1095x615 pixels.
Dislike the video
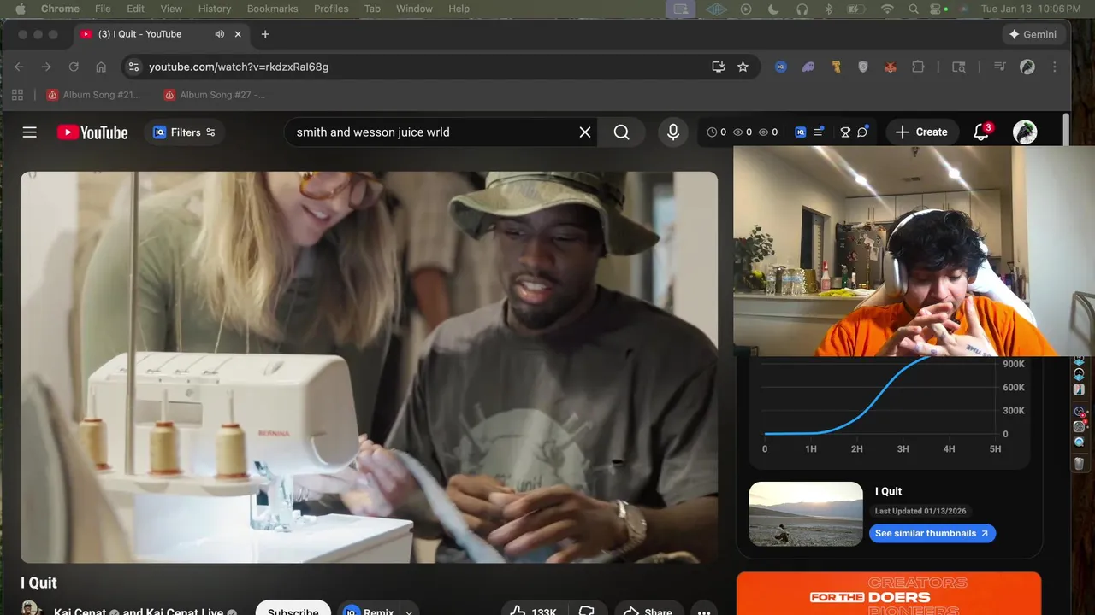tap(587, 610)
